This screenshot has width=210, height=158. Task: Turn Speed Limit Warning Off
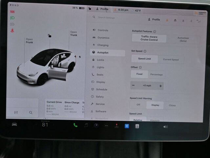tap(138, 105)
